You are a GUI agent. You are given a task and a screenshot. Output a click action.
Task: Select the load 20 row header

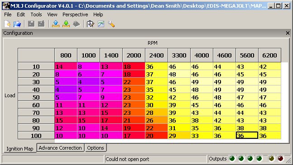click(36, 74)
